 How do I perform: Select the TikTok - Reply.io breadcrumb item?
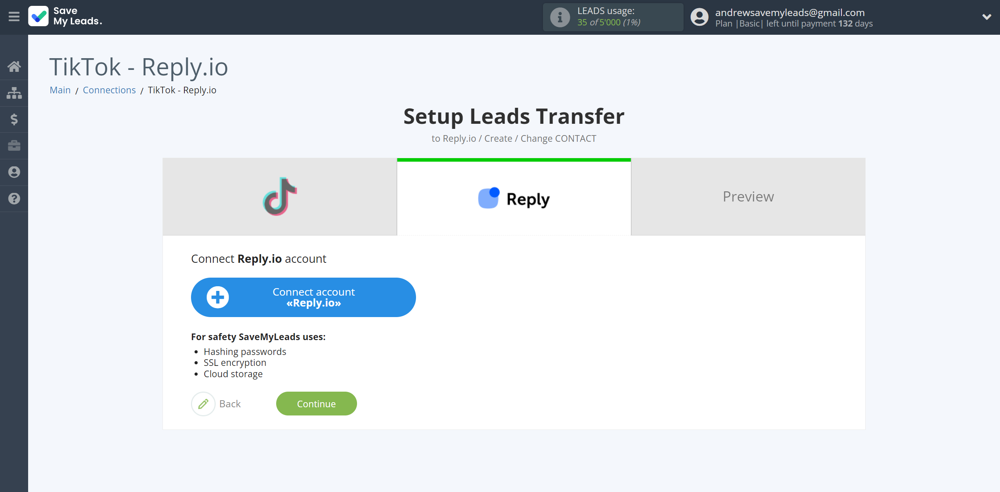pos(182,90)
